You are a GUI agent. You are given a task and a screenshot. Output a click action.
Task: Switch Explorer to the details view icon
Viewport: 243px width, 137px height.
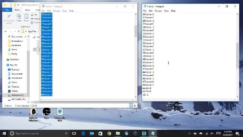click(x=131, y=106)
